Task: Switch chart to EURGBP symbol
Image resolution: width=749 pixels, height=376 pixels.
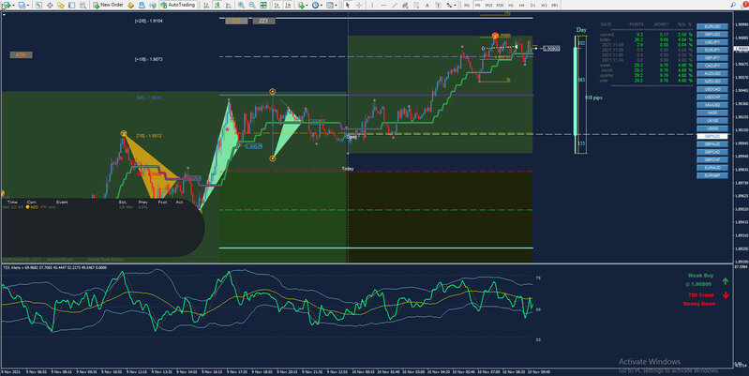Action: click(712, 175)
